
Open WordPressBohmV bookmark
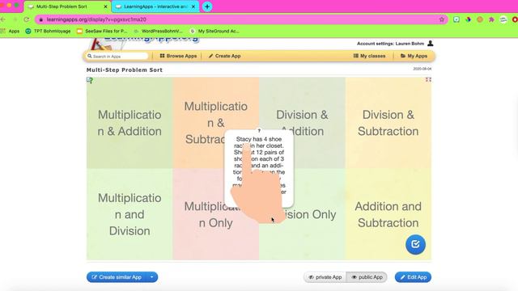click(159, 31)
